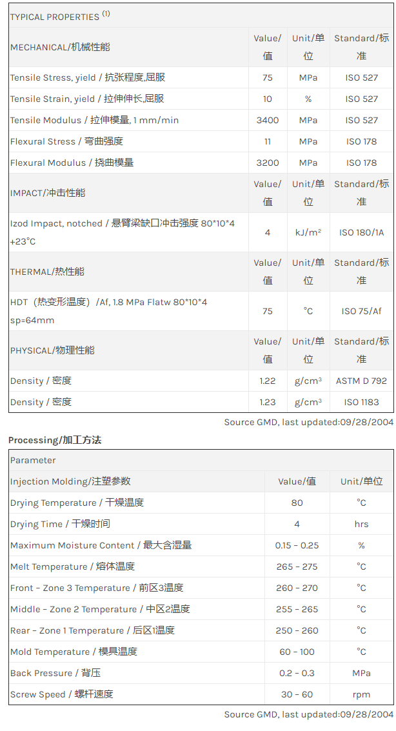The height and width of the screenshot is (731, 396).
Task: Select the Injection Molding/注塑参数 header cell
Action: [70, 481]
